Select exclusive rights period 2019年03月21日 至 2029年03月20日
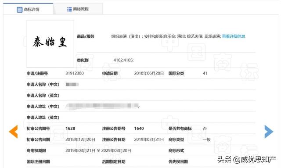Viewport: 281px width, 168px height. [98, 150]
